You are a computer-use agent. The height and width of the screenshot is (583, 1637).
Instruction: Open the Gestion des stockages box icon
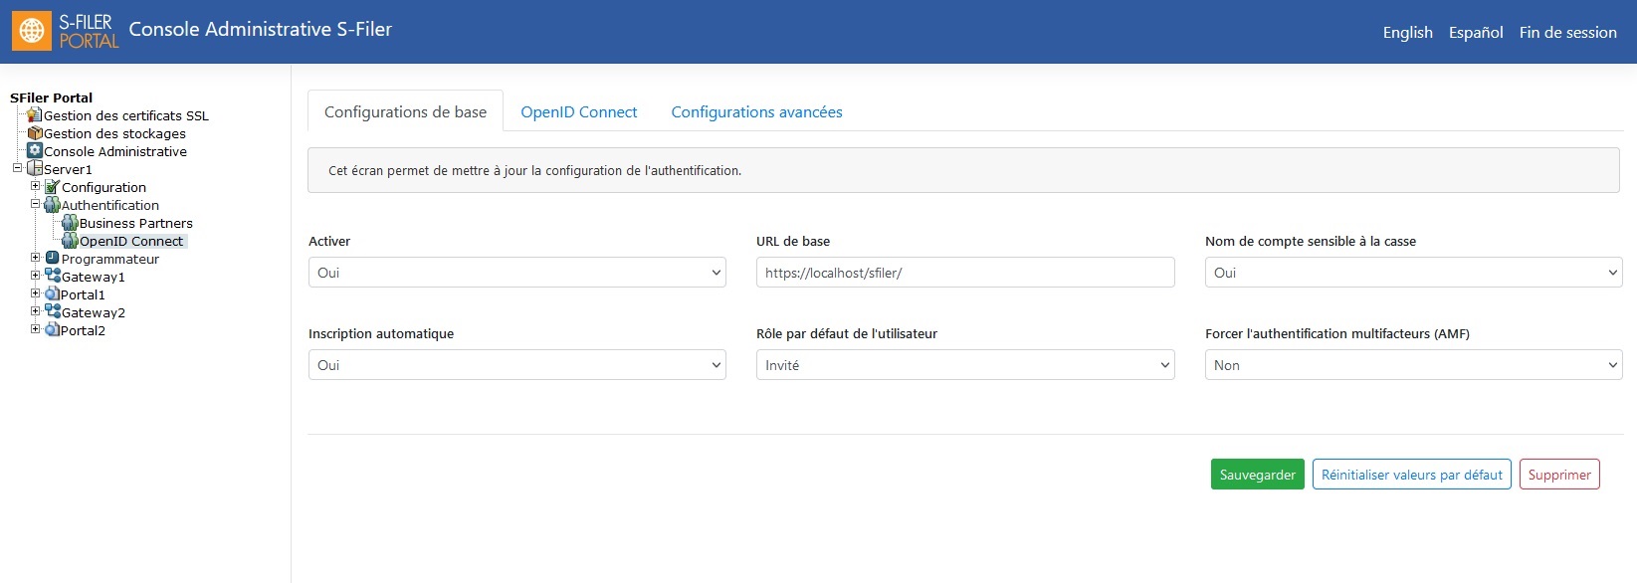click(x=35, y=133)
